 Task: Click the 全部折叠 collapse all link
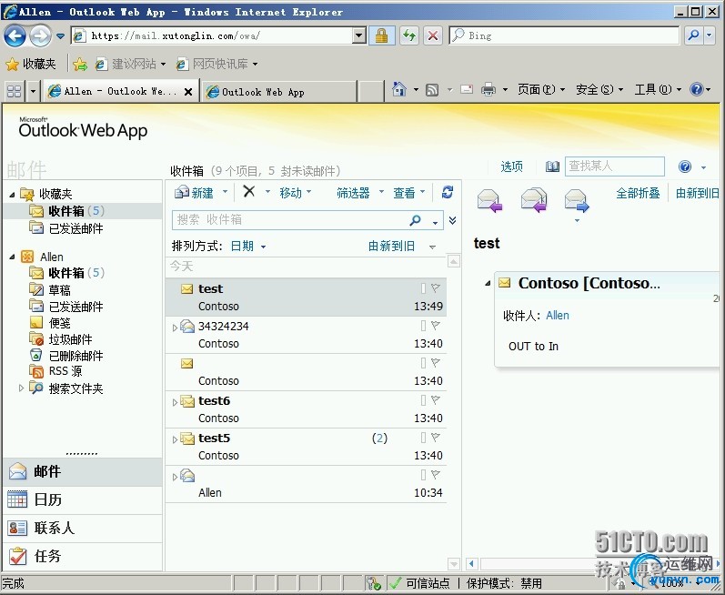click(x=638, y=193)
